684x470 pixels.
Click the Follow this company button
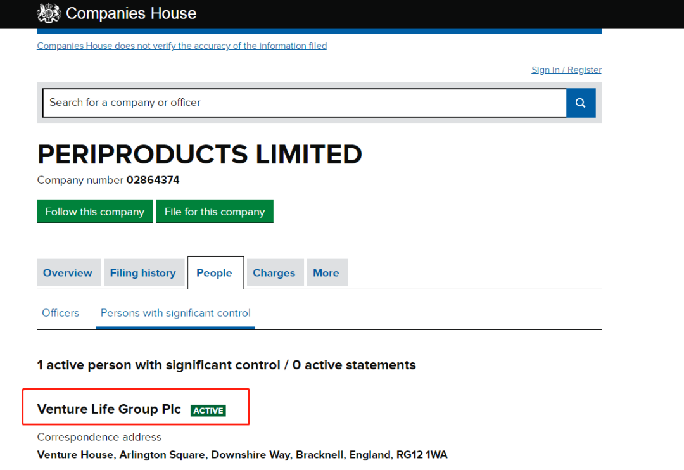[x=95, y=212]
